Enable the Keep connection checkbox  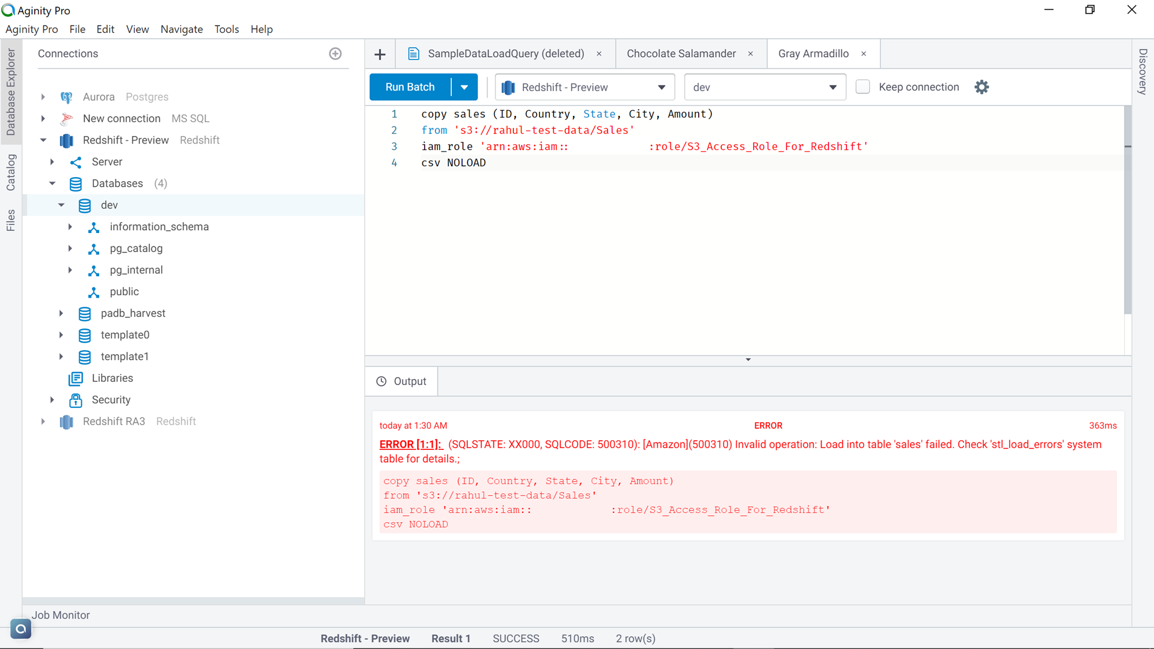coord(863,87)
